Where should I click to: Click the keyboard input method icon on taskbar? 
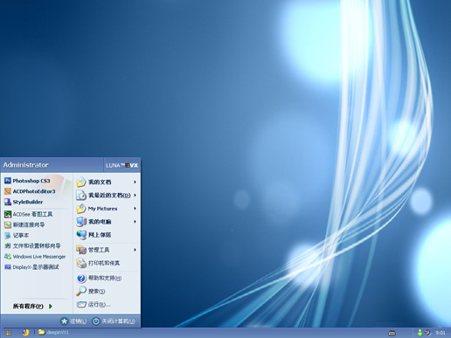point(392,333)
